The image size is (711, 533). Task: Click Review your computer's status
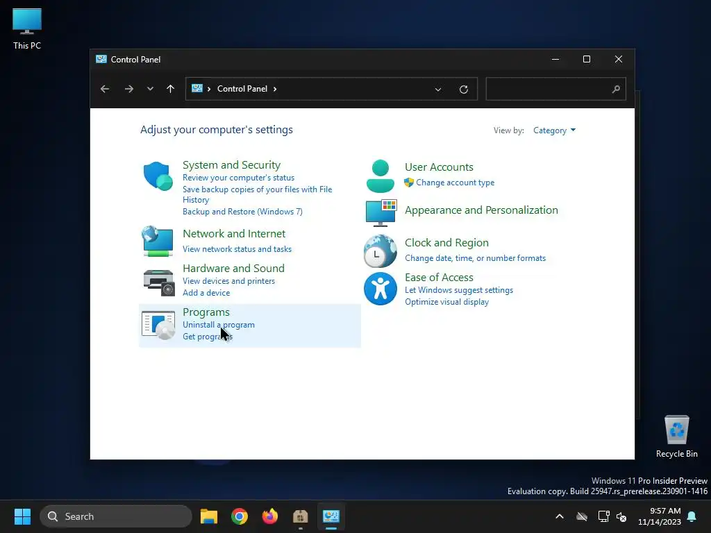coord(239,178)
